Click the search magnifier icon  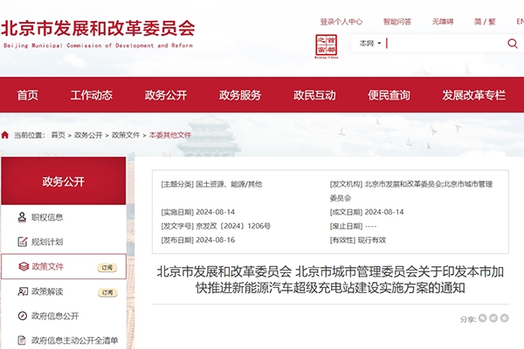pyautogui.click(x=512, y=44)
